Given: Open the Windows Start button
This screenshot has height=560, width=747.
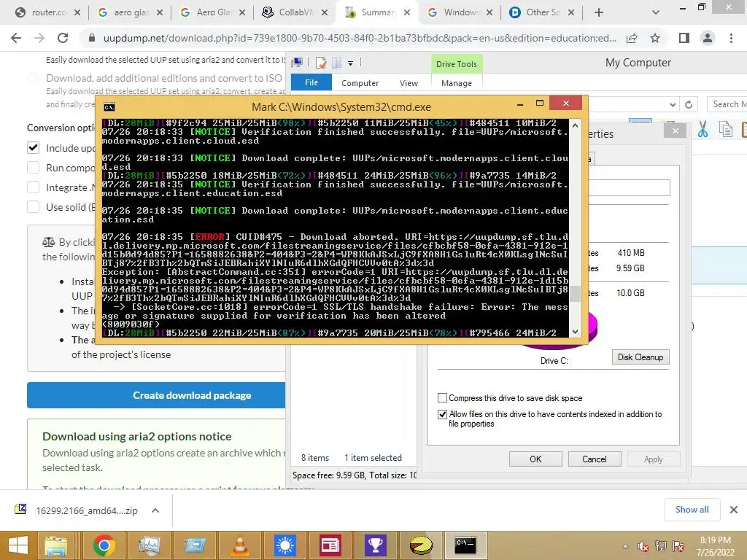Looking at the screenshot, I should click(18, 545).
